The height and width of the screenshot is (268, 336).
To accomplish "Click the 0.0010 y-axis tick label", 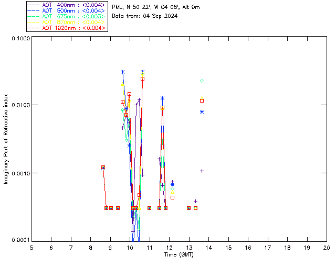I will [20, 173].
